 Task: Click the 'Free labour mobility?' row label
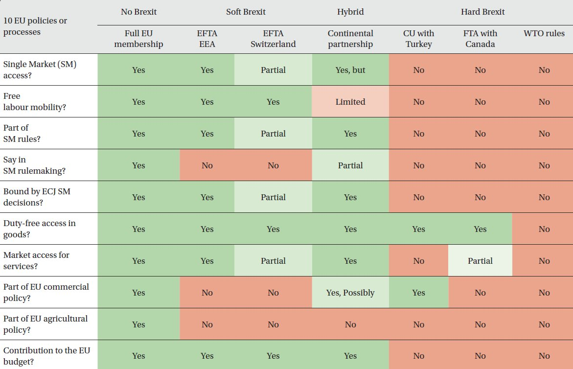pyautogui.click(x=35, y=102)
